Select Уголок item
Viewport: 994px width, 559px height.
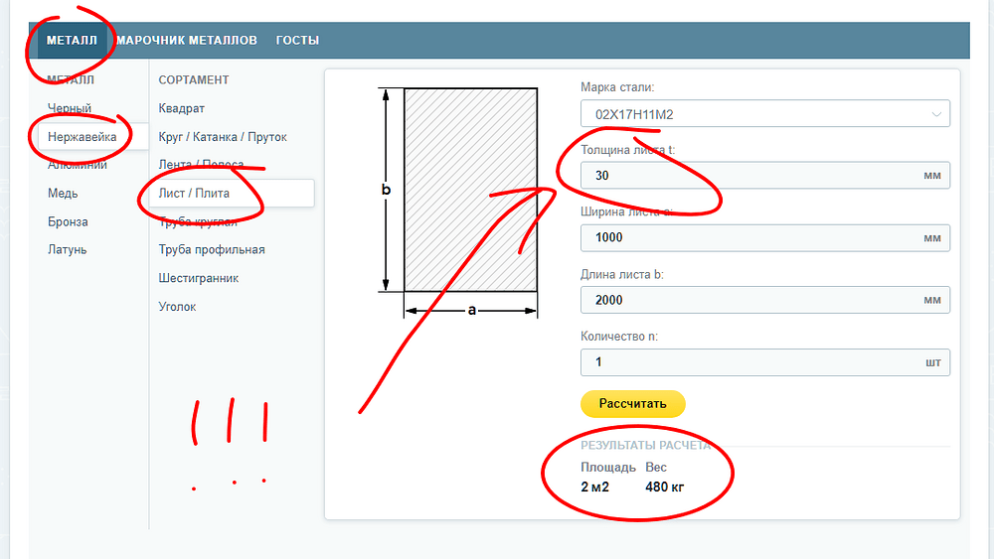(178, 307)
